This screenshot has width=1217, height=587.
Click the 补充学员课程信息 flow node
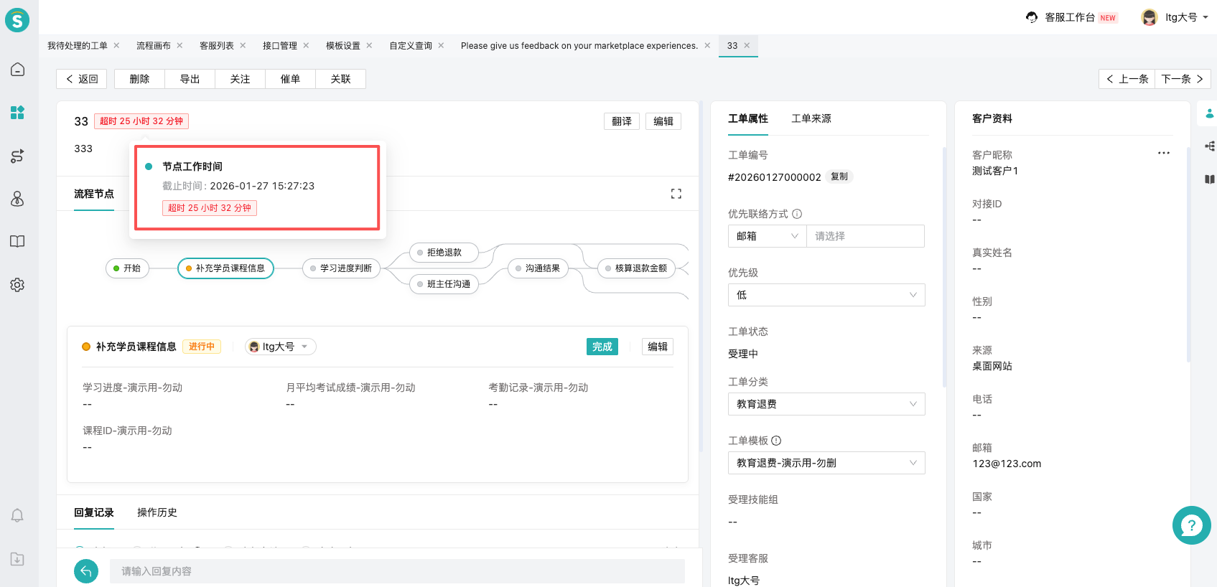pos(225,268)
